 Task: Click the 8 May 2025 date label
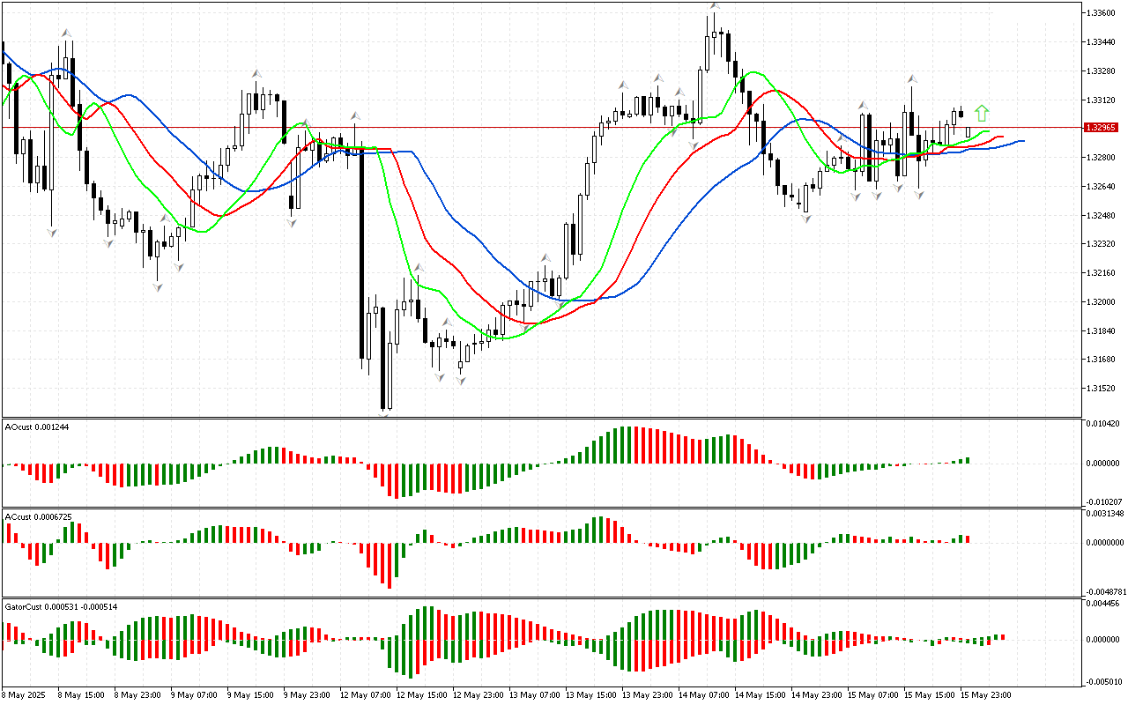click(24, 694)
